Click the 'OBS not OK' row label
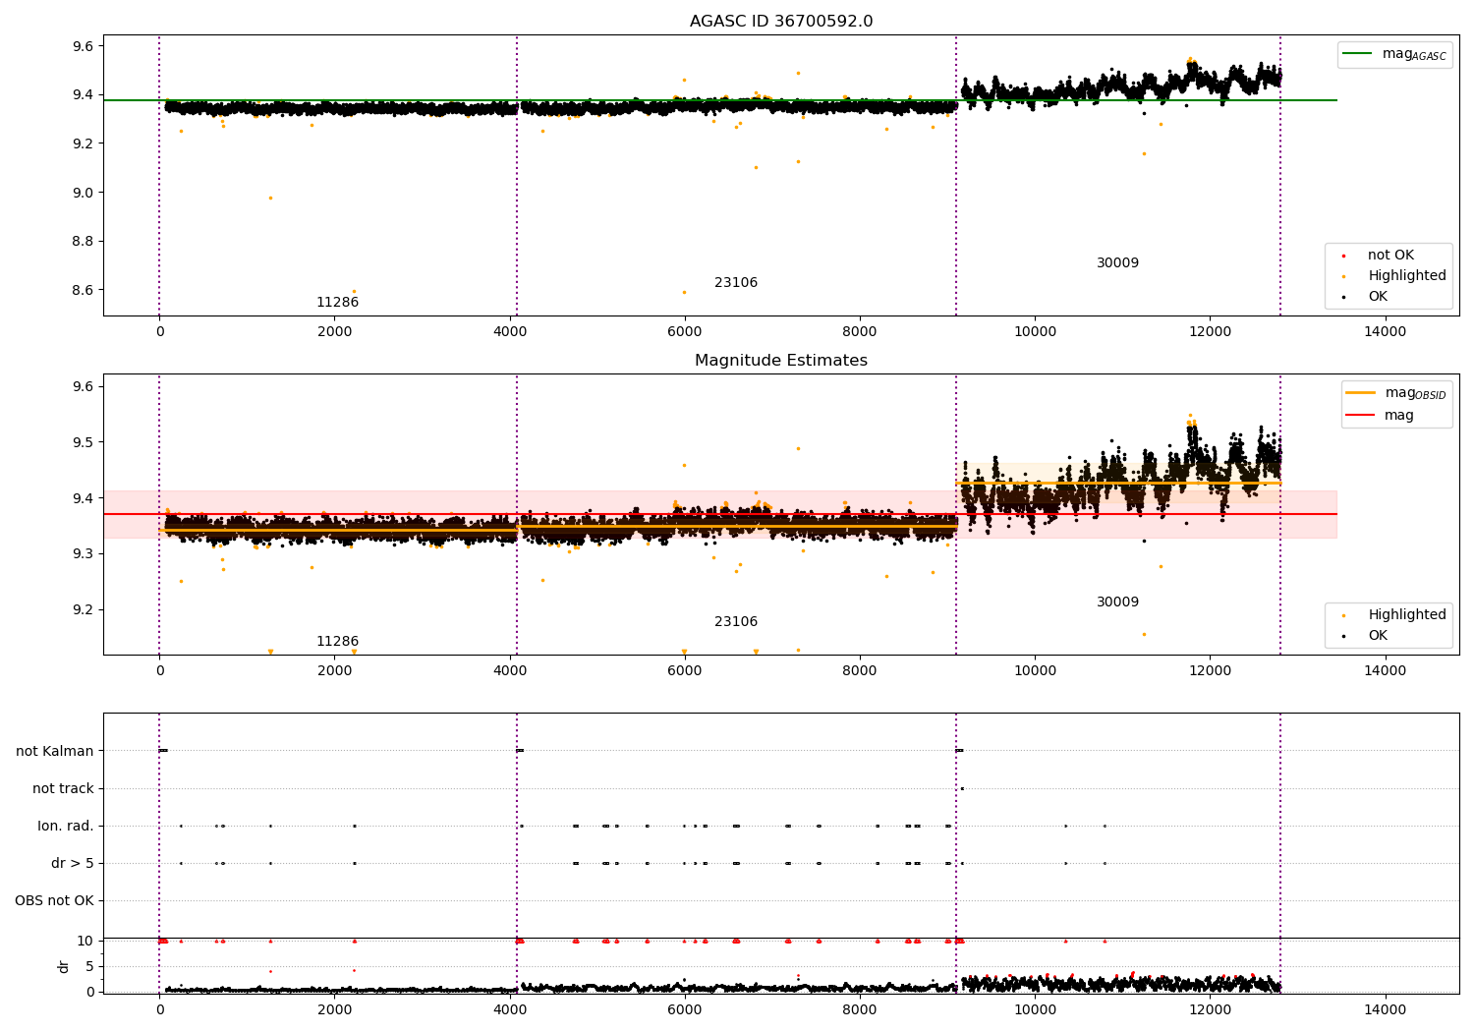The height and width of the screenshot is (1032, 1474). click(54, 901)
